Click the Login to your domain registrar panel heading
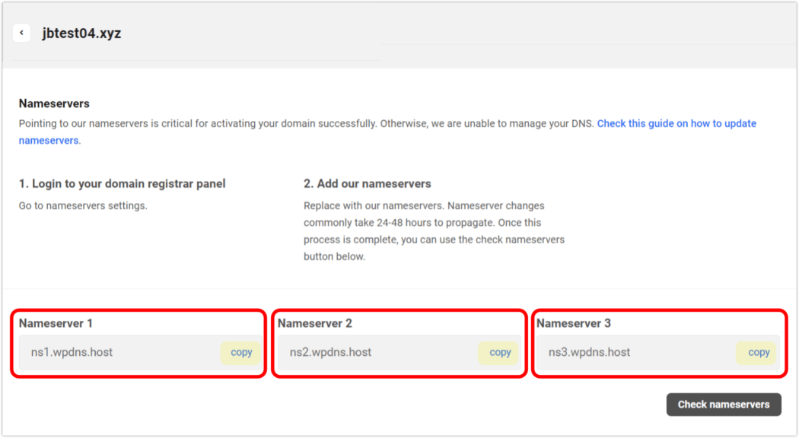Image resolution: width=799 pixels, height=438 pixels. tap(122, 183)
